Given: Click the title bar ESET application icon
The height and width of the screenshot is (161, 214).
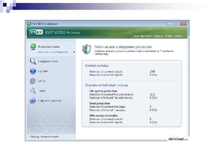Looking at the screenshot, I should point(29,24).
